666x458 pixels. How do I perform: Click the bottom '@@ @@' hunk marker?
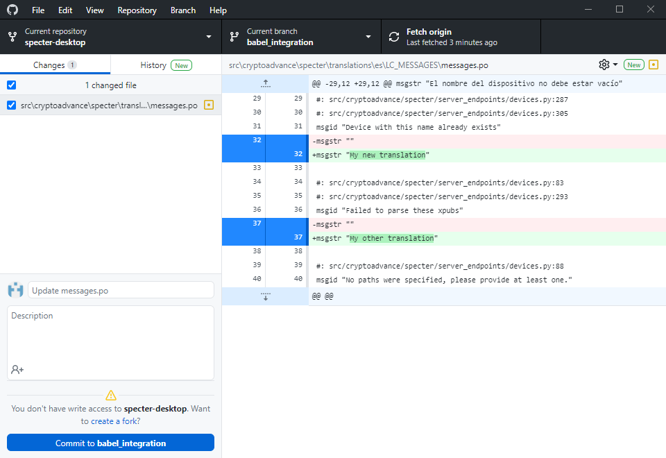point(323,296)
